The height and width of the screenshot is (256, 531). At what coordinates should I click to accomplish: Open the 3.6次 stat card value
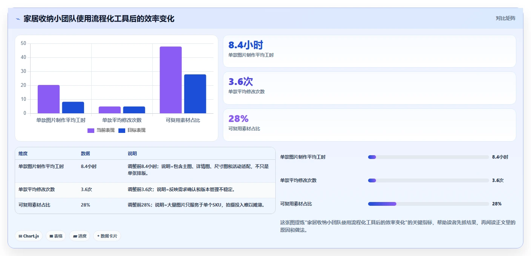pyautogui.click(x=241, y=82)
